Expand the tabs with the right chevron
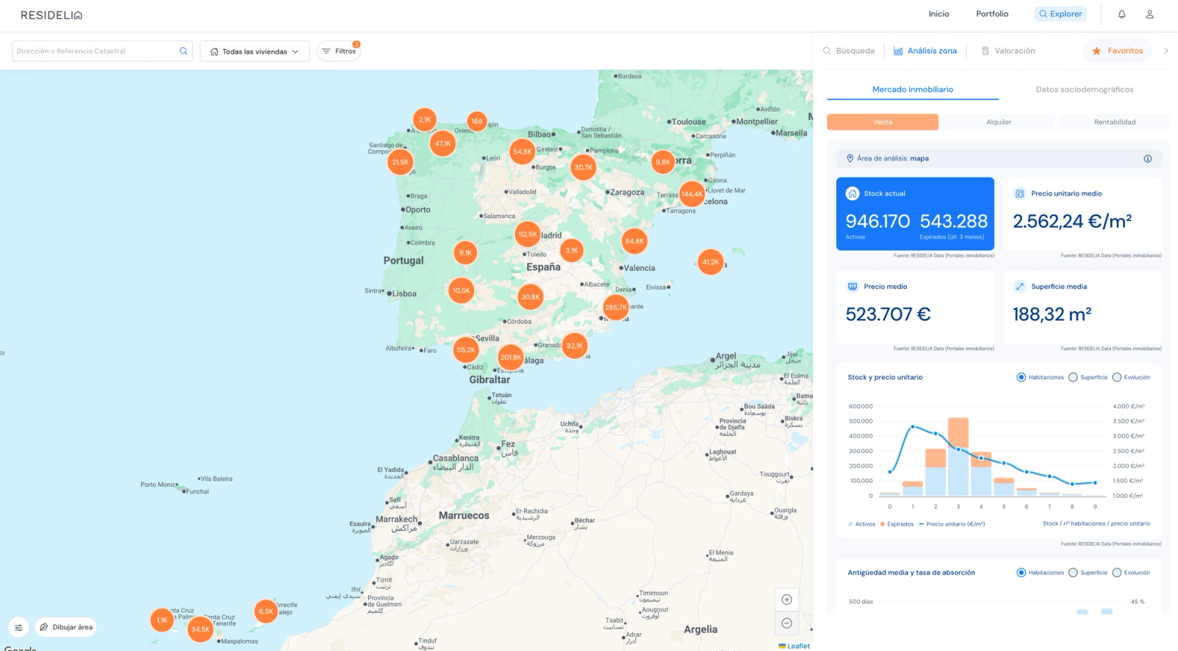This screenshot has width=1178, height=651. pyautogui.click(x=1166, y=51)
